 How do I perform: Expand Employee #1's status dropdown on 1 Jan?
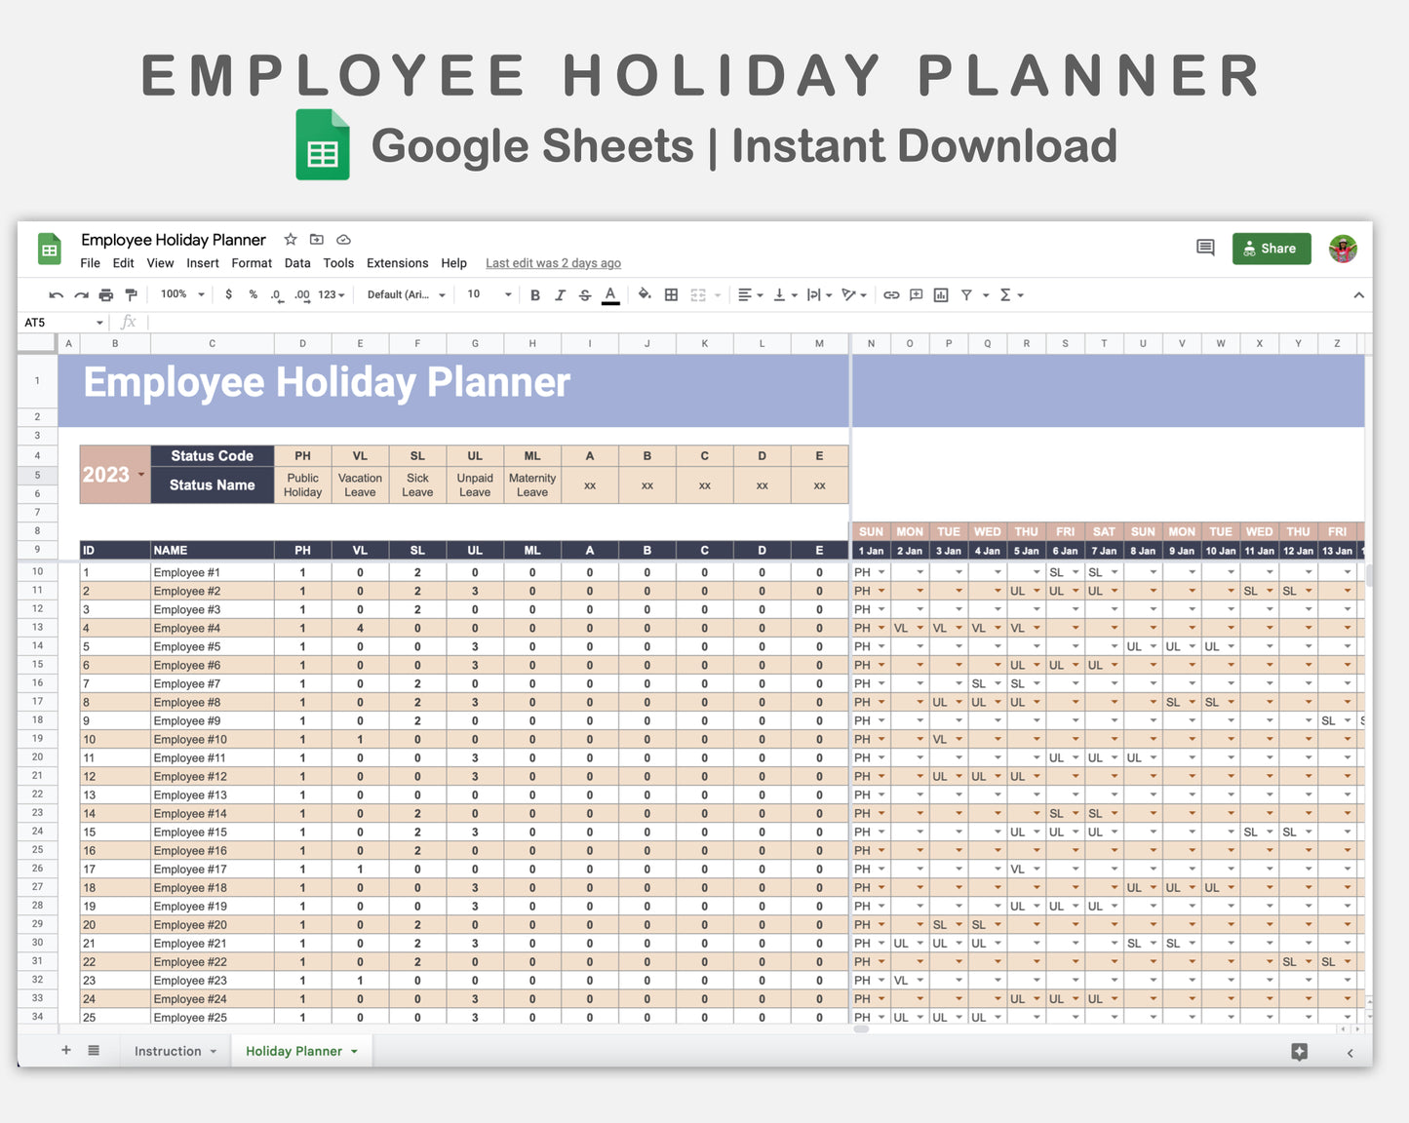tap(881, 572)
